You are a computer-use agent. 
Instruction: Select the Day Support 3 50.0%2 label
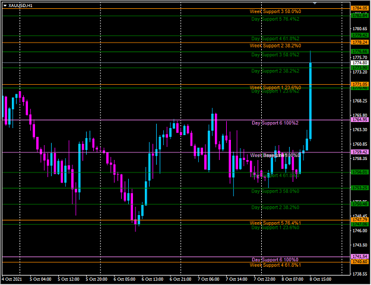coord(275,55)
